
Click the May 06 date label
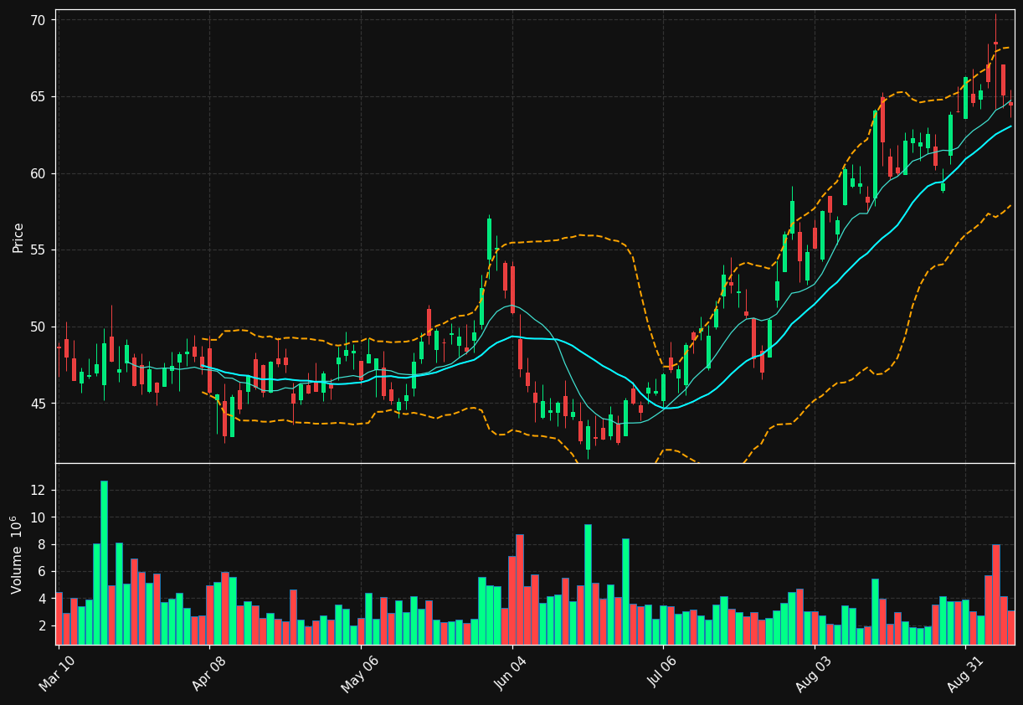click(x=360, y=672)
